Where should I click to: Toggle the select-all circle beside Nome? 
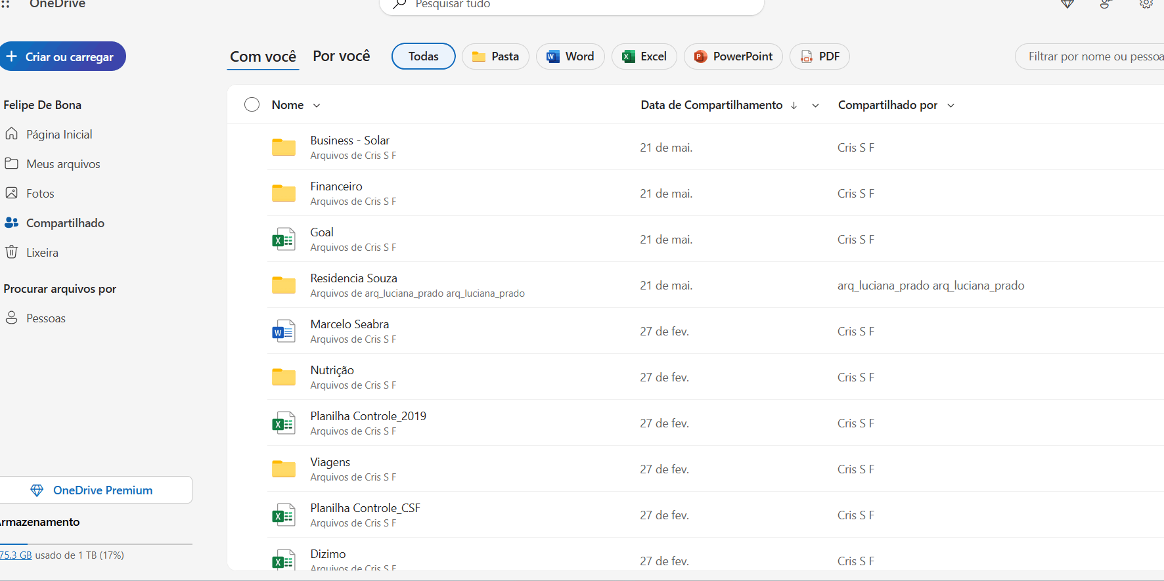(x=252, y=105)
